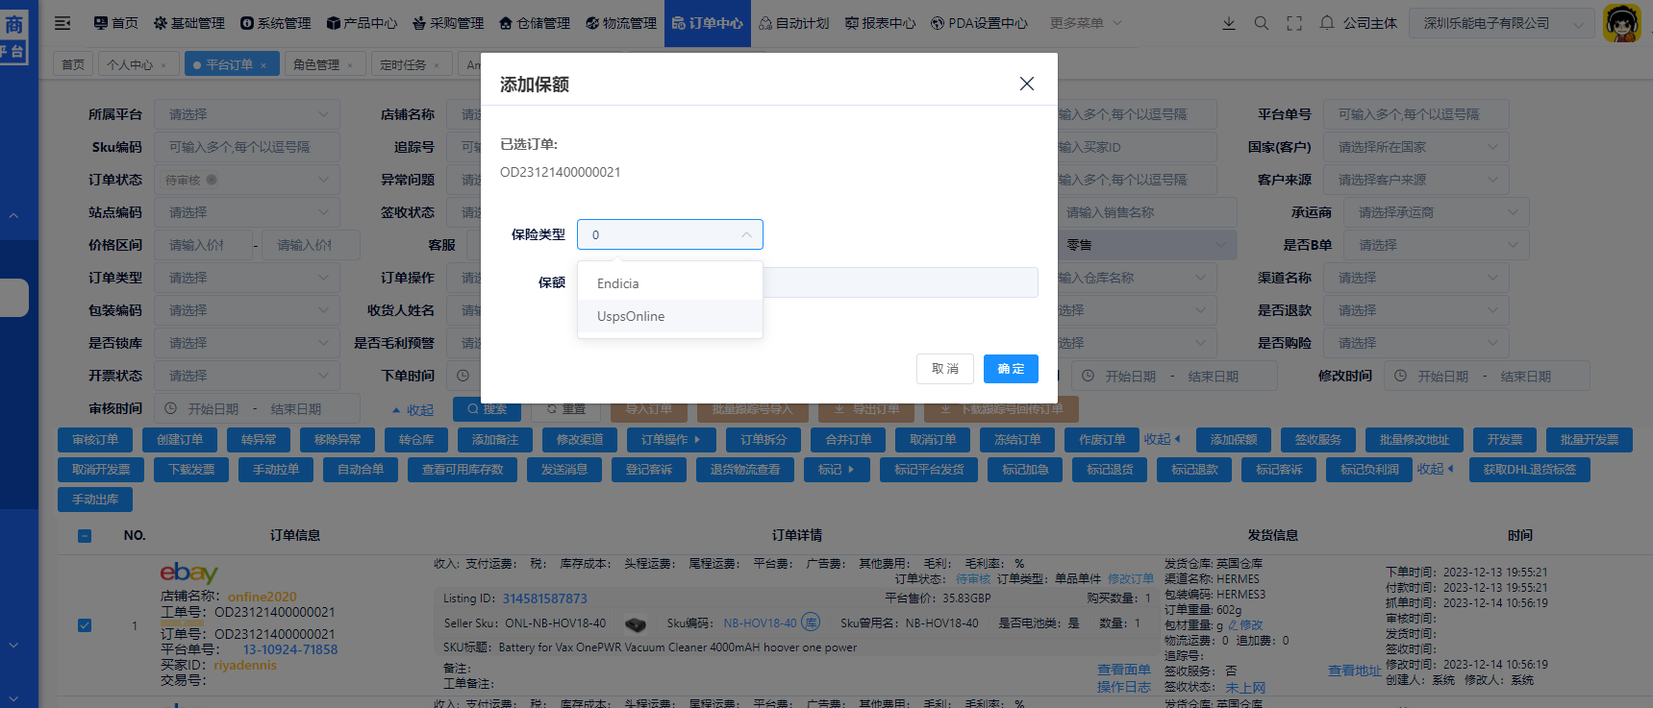Open Listing ID 314581587873 link

click(x=544, y=598)
